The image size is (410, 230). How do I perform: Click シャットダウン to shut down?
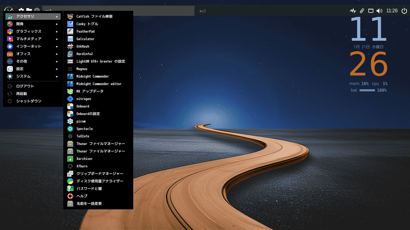pyautogui.click(x=29, y=101)
